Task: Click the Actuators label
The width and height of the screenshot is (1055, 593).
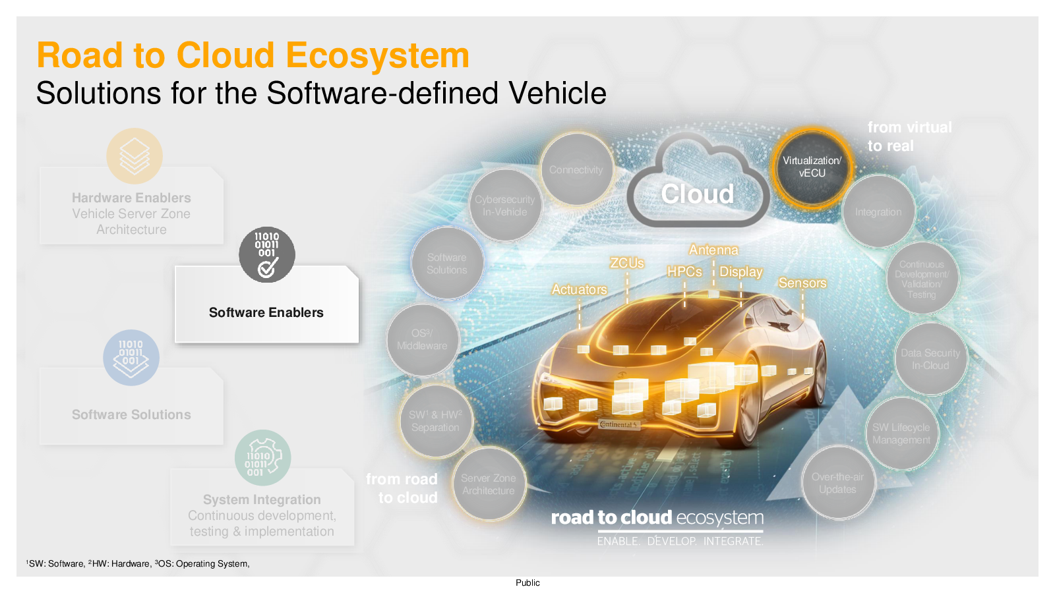Action: pyautogui.click(x=580, y=289)
